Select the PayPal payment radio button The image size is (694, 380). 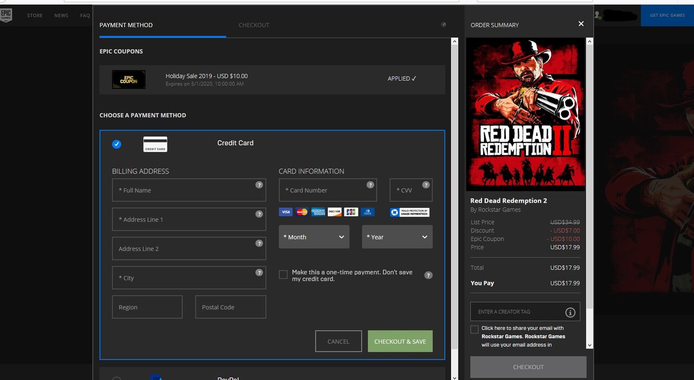coord(117,378)
